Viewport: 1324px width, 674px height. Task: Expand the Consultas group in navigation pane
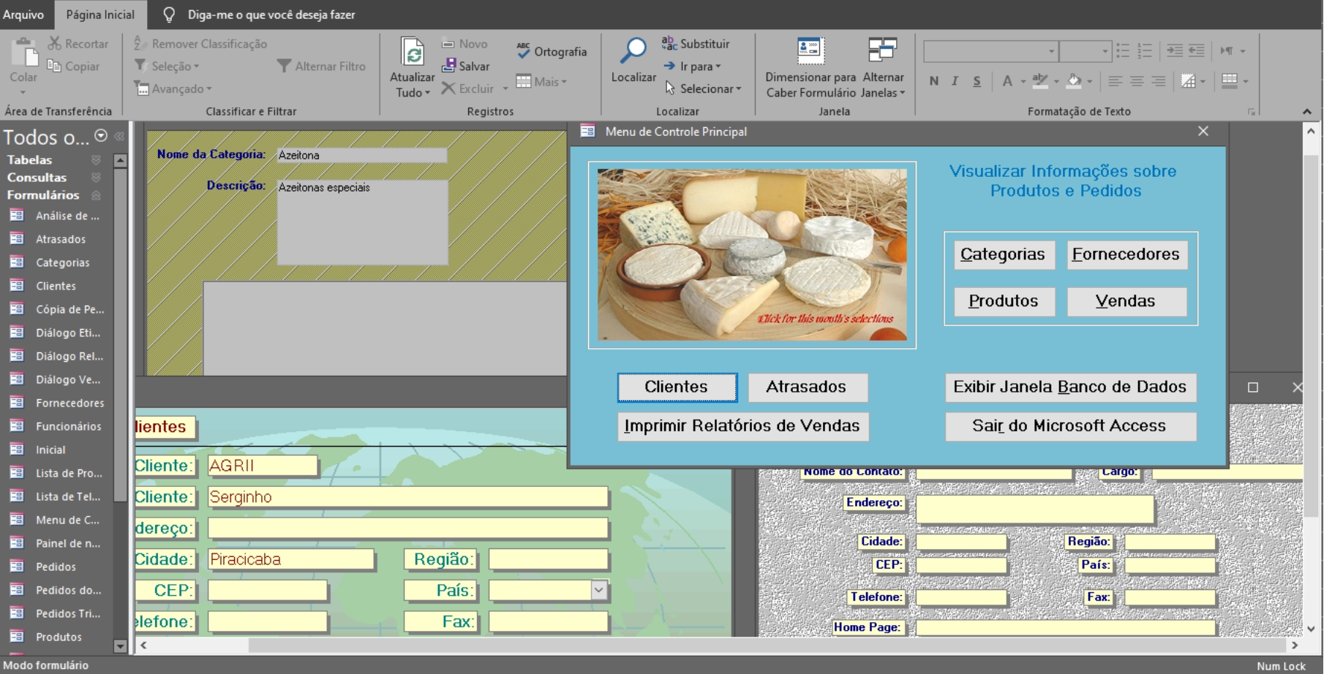pyautogui.click(x=96, y=177)
